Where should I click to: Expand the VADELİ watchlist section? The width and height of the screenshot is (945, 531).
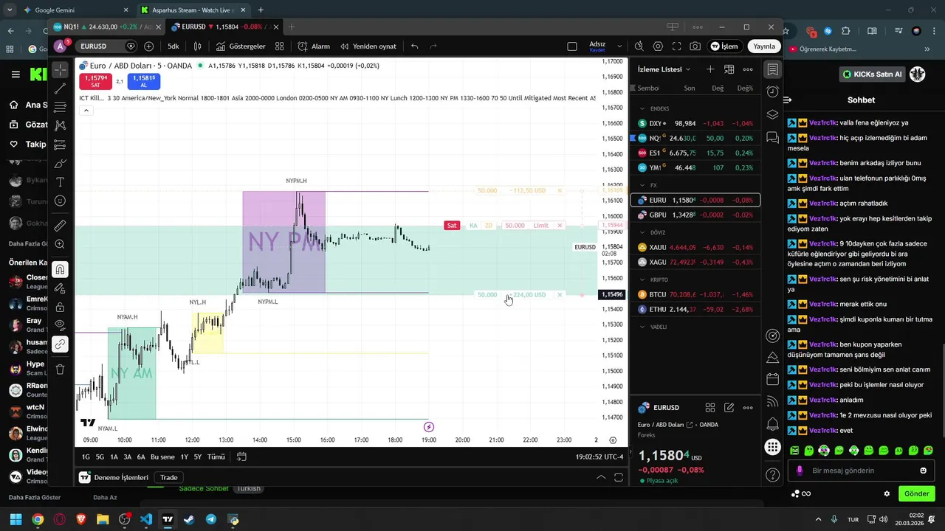[642, 327]
